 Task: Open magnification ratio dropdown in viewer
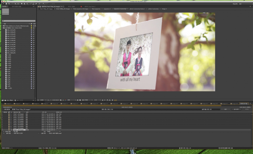click(x=43, y=100)
